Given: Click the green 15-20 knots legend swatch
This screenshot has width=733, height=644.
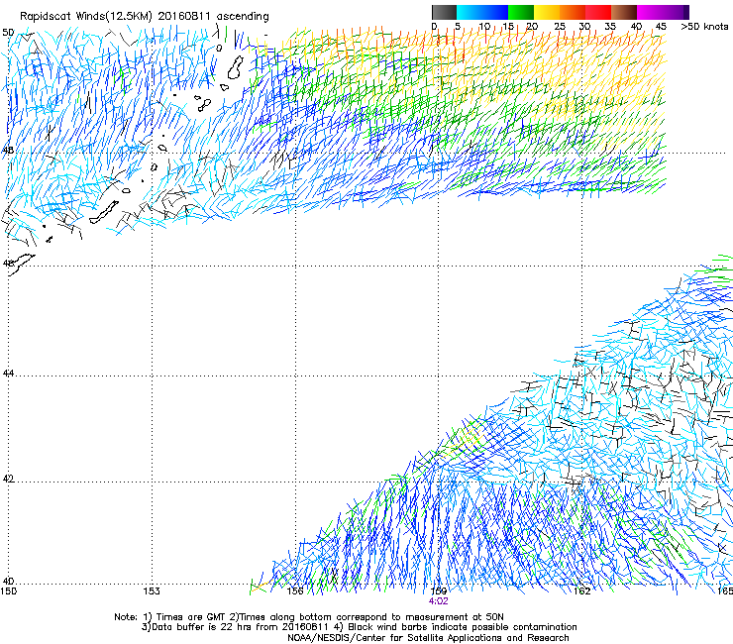Looking at the screenshot, I should tap(521, 12).
